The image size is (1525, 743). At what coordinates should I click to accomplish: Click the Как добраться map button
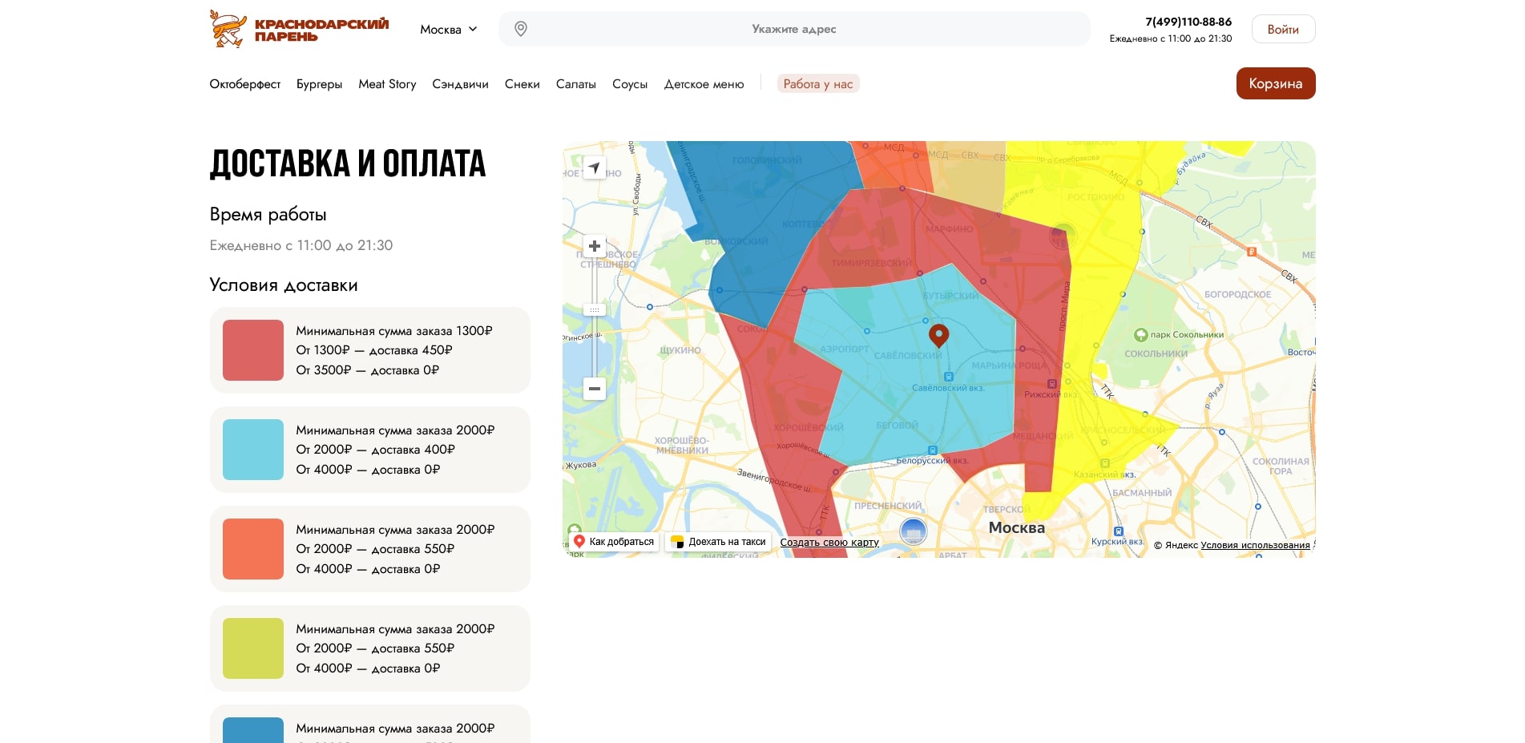614,542
